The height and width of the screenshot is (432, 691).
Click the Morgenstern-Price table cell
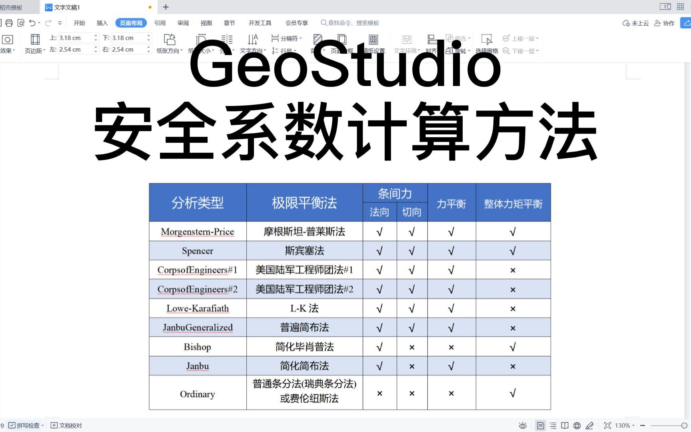click(198, 232)
